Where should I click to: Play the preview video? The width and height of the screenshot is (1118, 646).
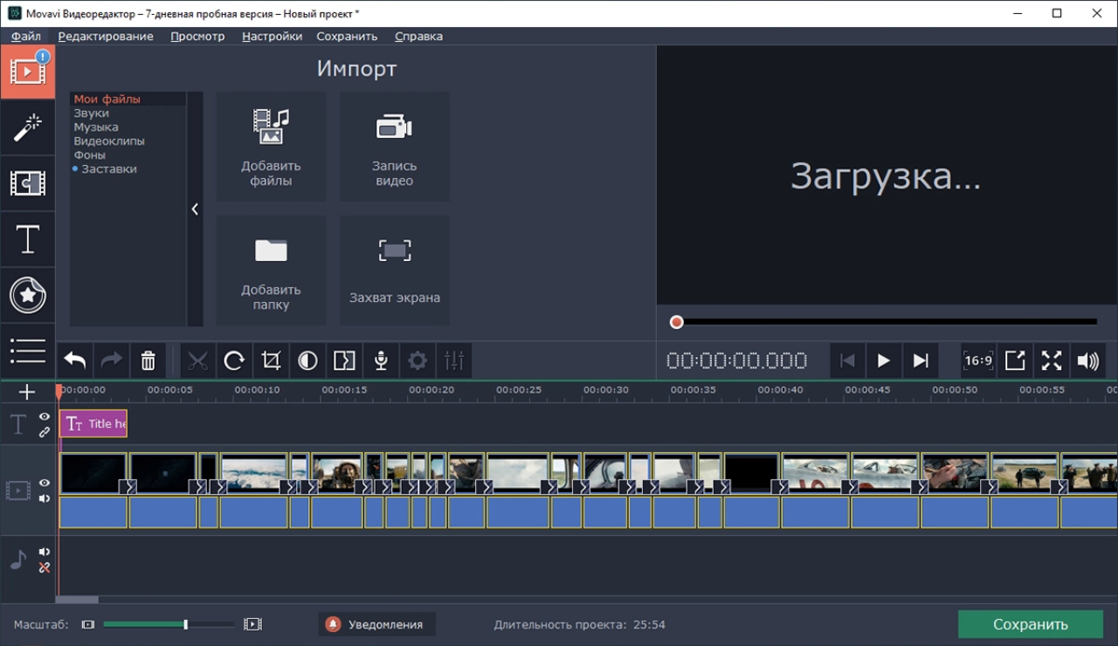pos(883,361)
